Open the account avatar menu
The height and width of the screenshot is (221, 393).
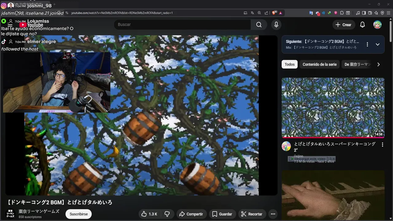(377, 25)
